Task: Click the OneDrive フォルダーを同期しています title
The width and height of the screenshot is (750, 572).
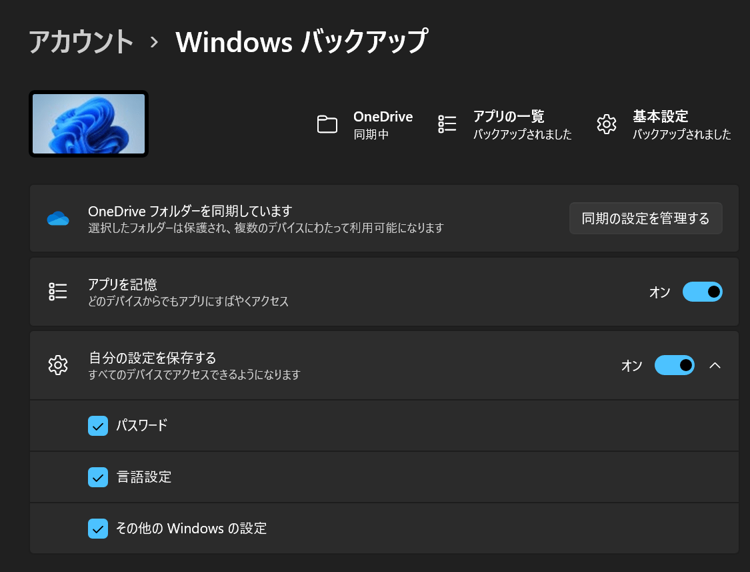Action: (x=190, y=211)
